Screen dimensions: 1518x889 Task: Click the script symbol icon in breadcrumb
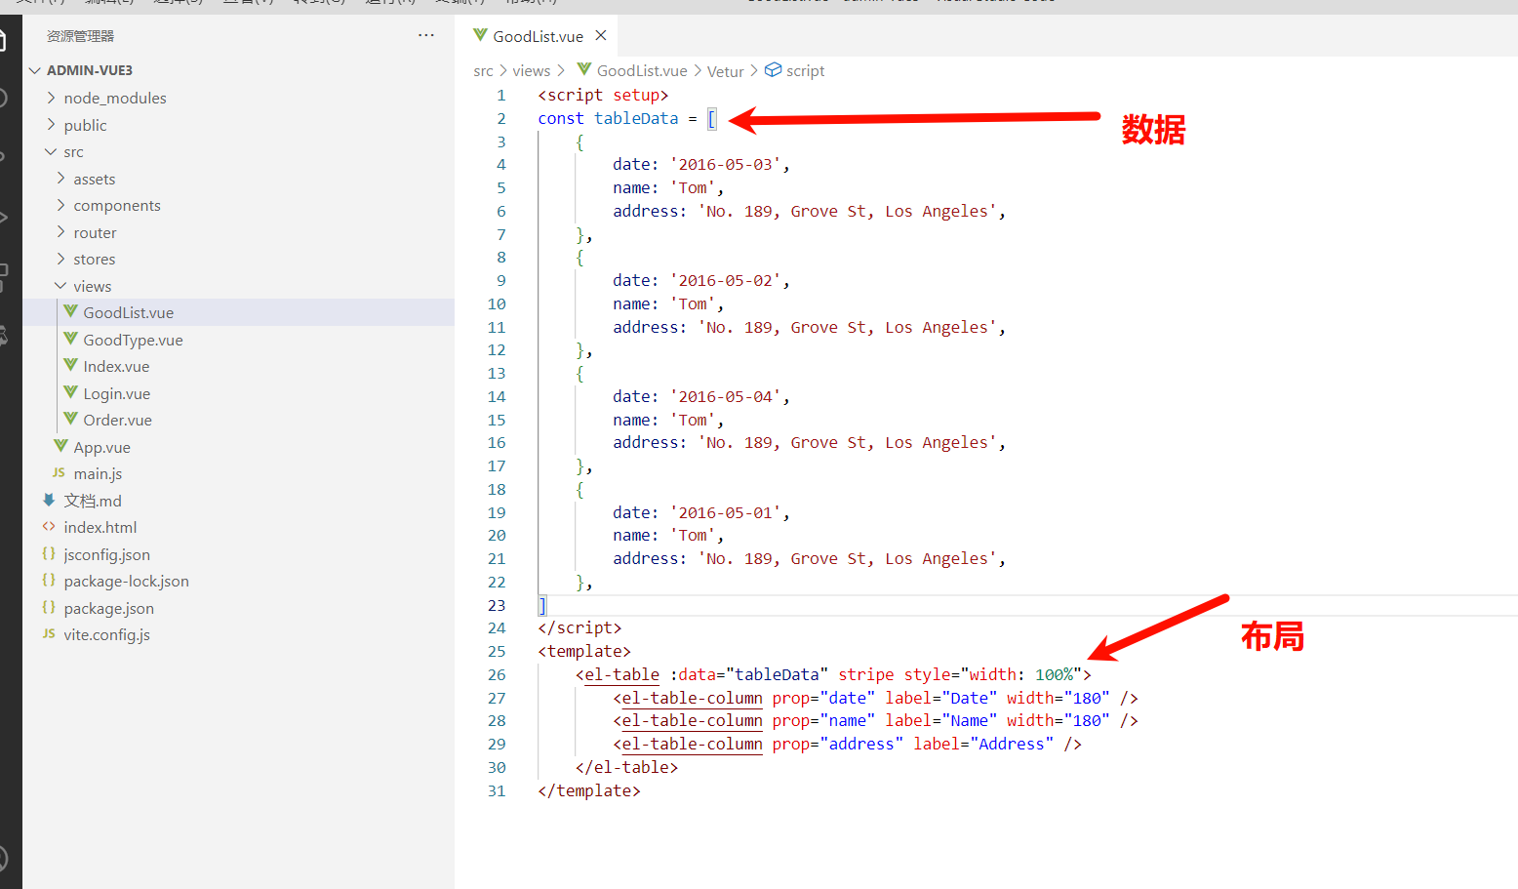coord(773,70)
